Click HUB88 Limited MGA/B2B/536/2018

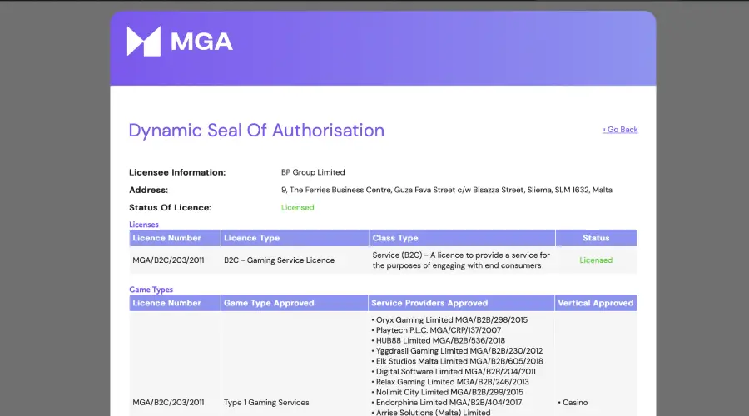438,340
